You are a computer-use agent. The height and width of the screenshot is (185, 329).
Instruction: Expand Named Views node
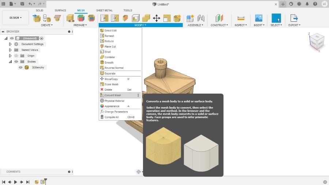pos(10,50)
